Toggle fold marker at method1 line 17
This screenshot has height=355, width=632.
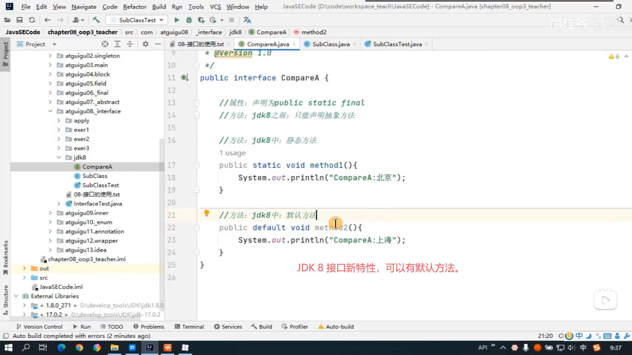tap(197, 165)
